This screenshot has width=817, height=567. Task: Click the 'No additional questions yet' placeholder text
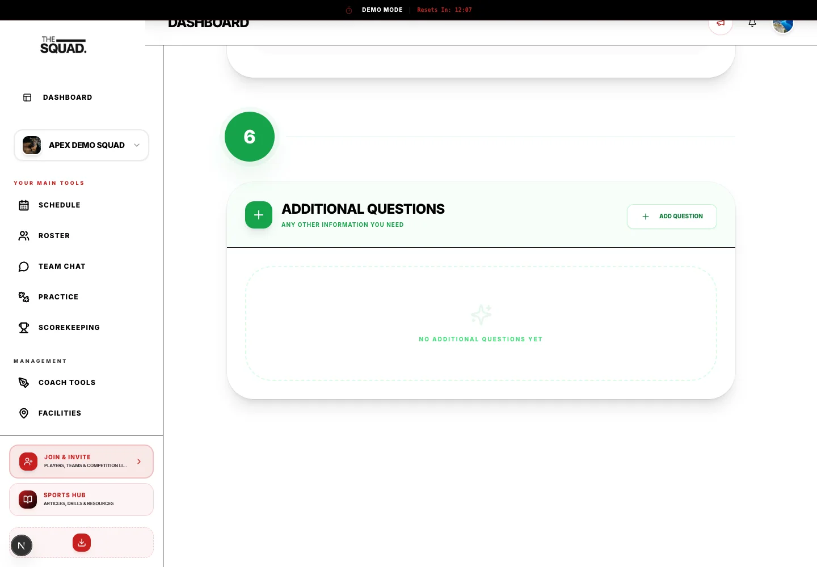coord(481,340)
